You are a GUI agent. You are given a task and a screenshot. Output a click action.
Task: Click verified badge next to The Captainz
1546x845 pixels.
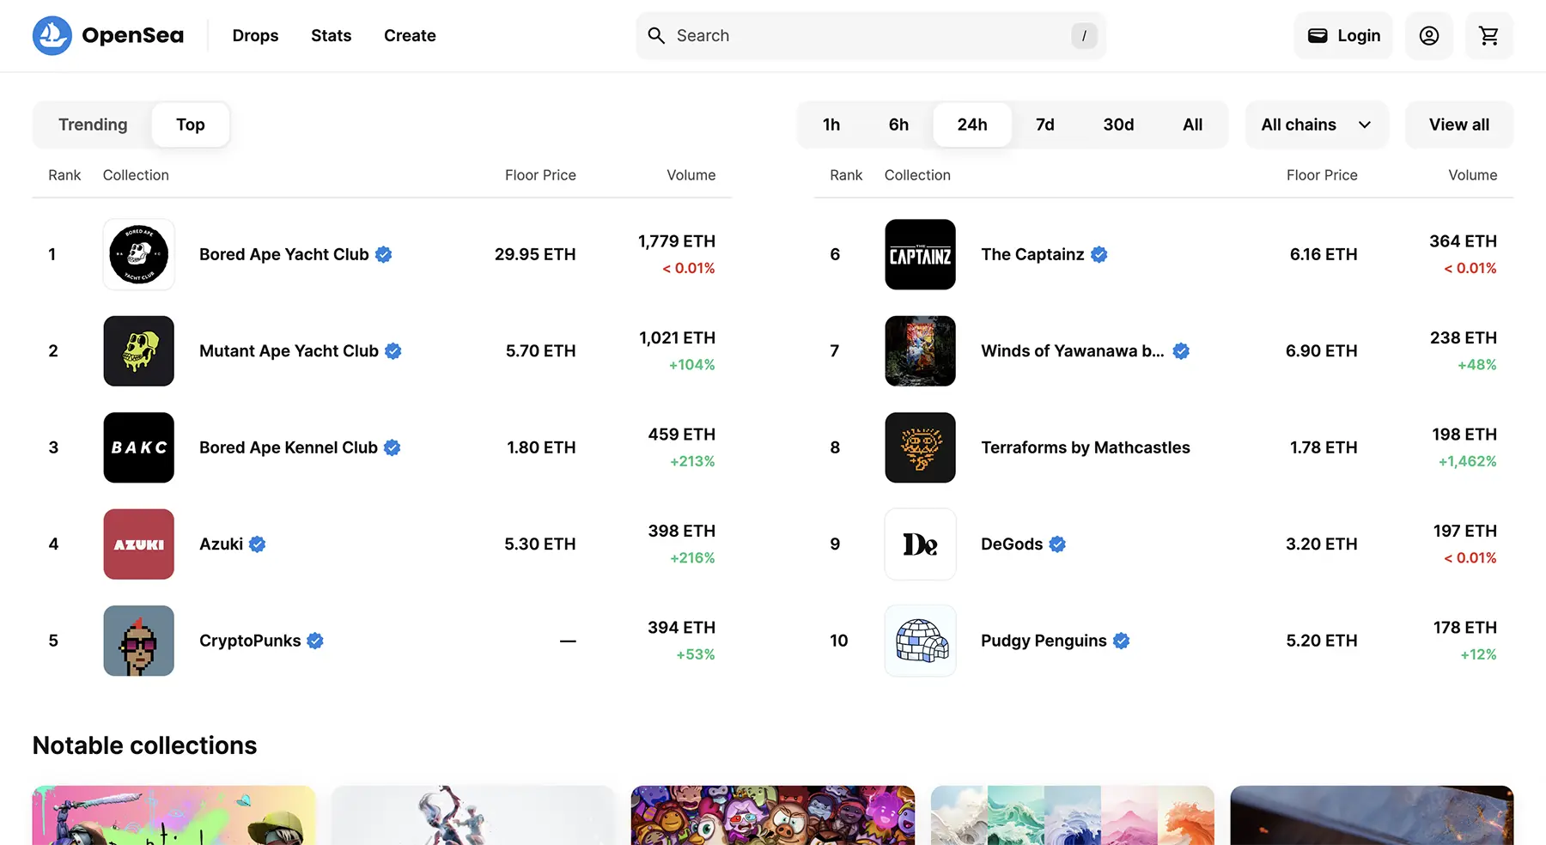(1099, 254)
